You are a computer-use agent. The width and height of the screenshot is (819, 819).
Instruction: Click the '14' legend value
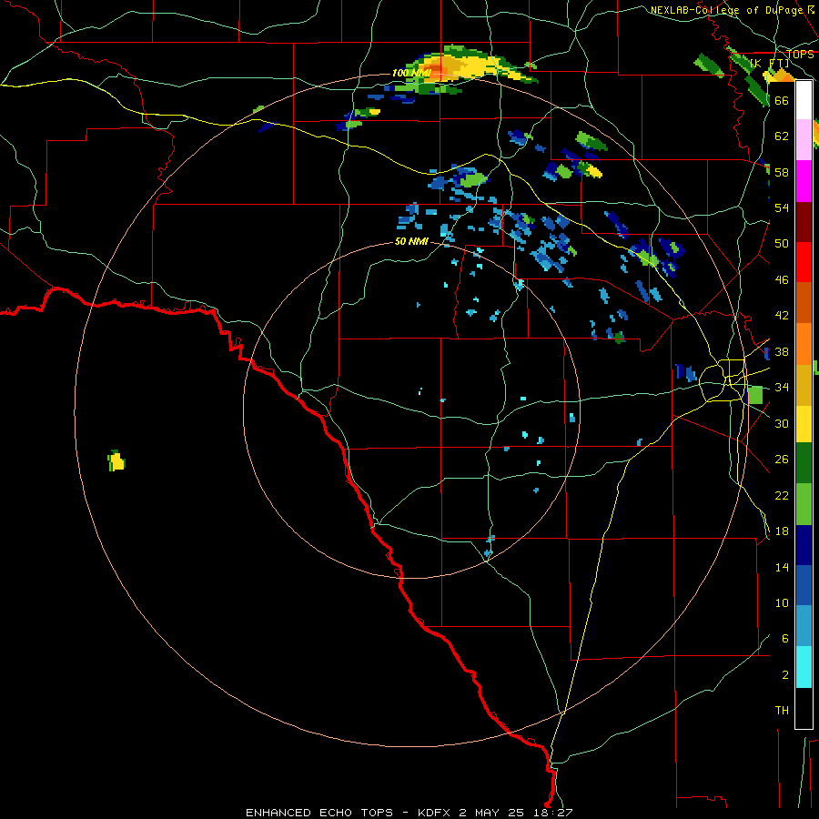(x=782, y=567)
